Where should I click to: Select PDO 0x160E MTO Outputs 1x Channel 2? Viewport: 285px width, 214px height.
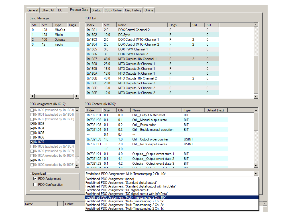(152, 93)
